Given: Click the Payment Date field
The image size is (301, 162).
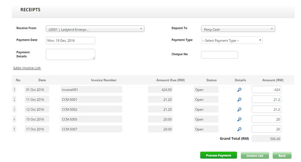Looking at the screenshot, I should [x=70, y=40].
